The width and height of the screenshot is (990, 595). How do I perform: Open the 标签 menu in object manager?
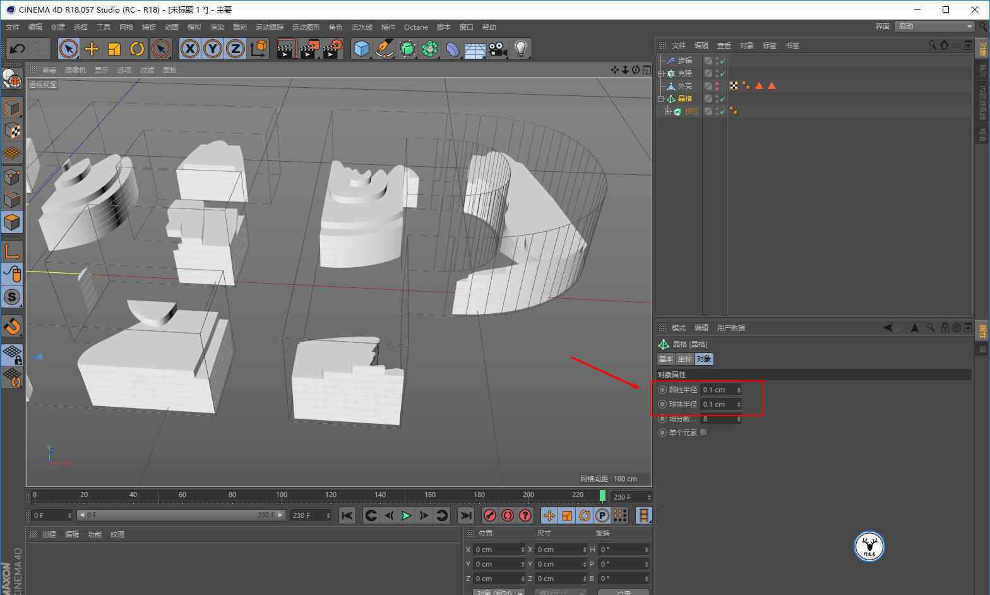pos(770,45)
